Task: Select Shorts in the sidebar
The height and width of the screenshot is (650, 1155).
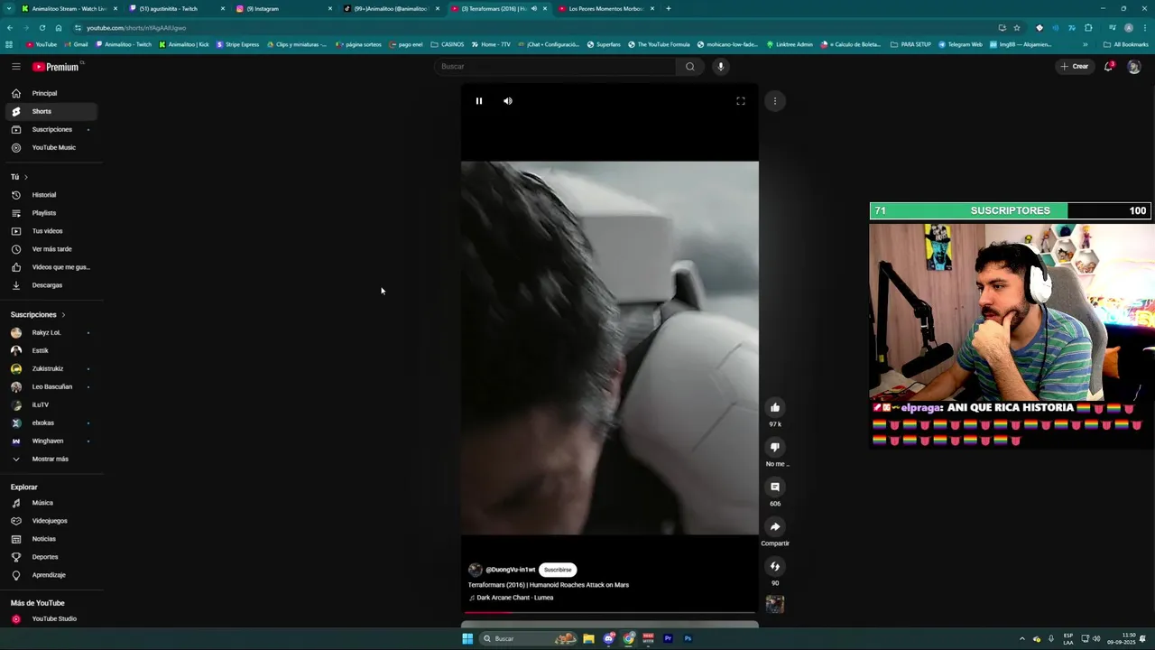Action: tap(51, 111)
